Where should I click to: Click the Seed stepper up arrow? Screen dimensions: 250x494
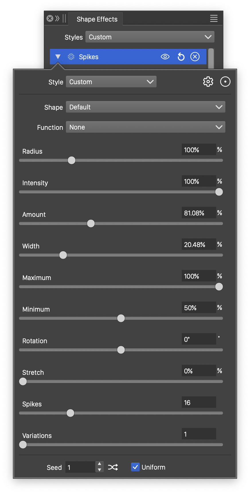pos(99,464)
